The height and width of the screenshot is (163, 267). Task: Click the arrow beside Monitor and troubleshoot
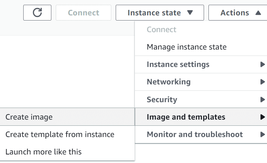[x=263, y=134]
